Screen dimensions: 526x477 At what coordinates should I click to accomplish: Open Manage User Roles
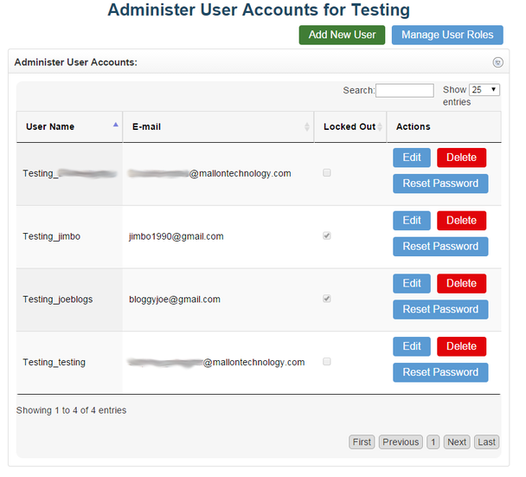click(x=447, y=35)
